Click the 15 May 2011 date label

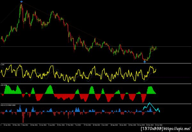pyautogui.click(x=16, y=125)
